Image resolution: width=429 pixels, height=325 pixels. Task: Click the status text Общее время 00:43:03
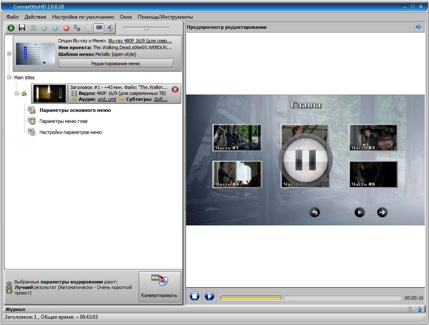click(x=69, y=317)
